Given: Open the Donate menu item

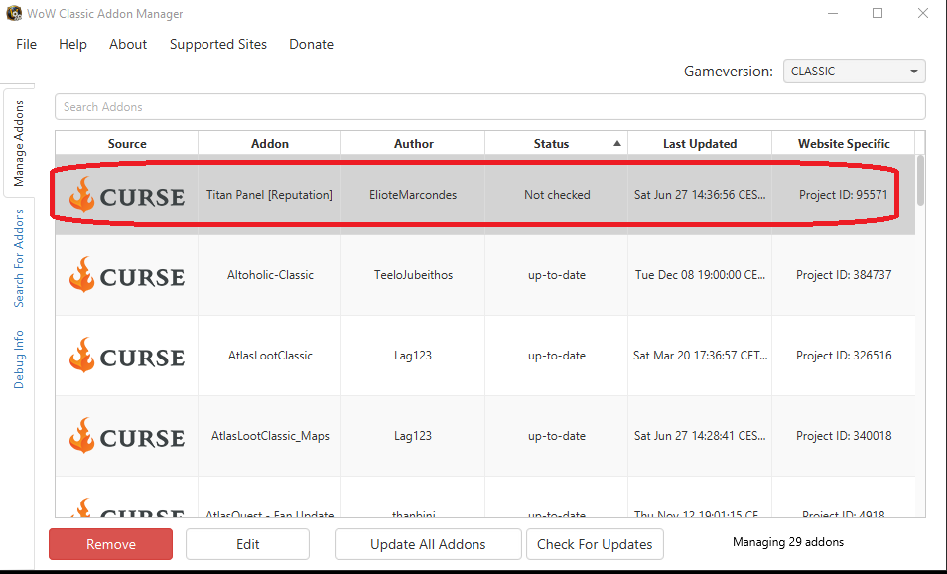Looking at the screenshot, I should point(311,44).
